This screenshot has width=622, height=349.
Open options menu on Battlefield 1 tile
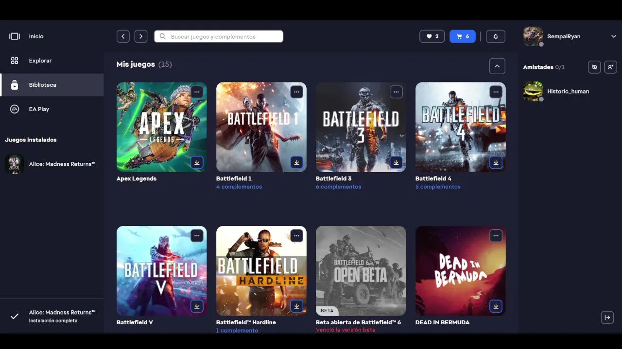point(296,92)
